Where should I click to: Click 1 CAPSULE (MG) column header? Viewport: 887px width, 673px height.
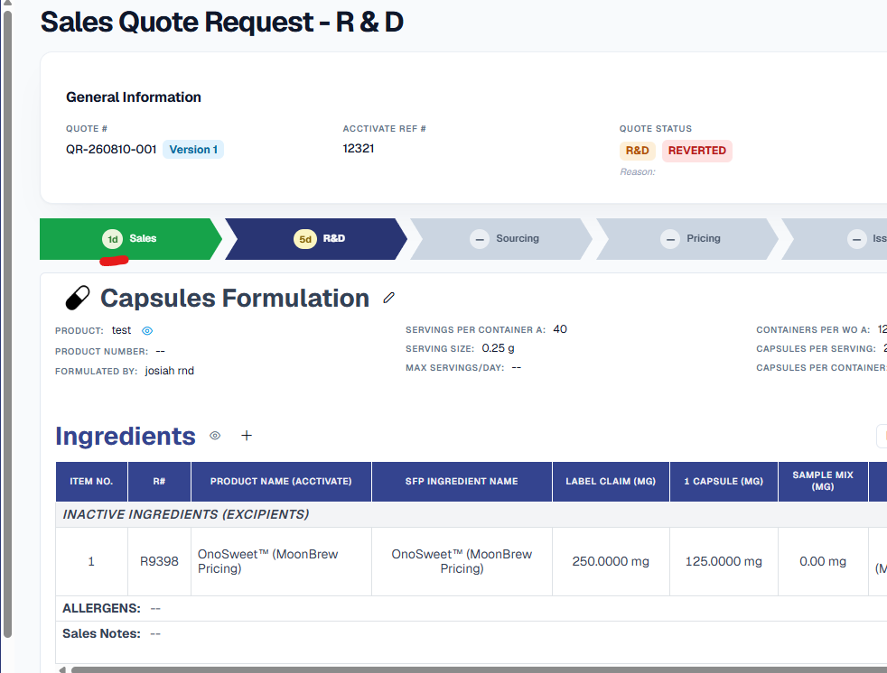724,482
